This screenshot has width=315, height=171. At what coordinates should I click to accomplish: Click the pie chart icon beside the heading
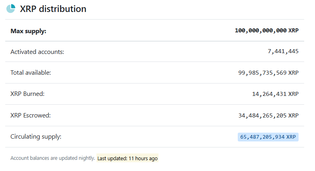11,8
